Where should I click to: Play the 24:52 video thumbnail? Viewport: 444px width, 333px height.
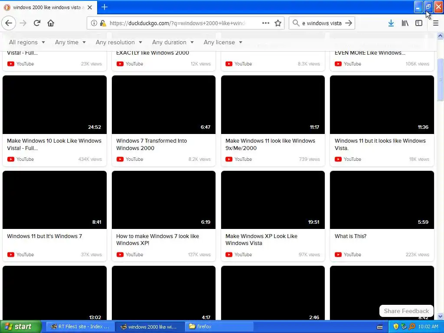point(55,104)
